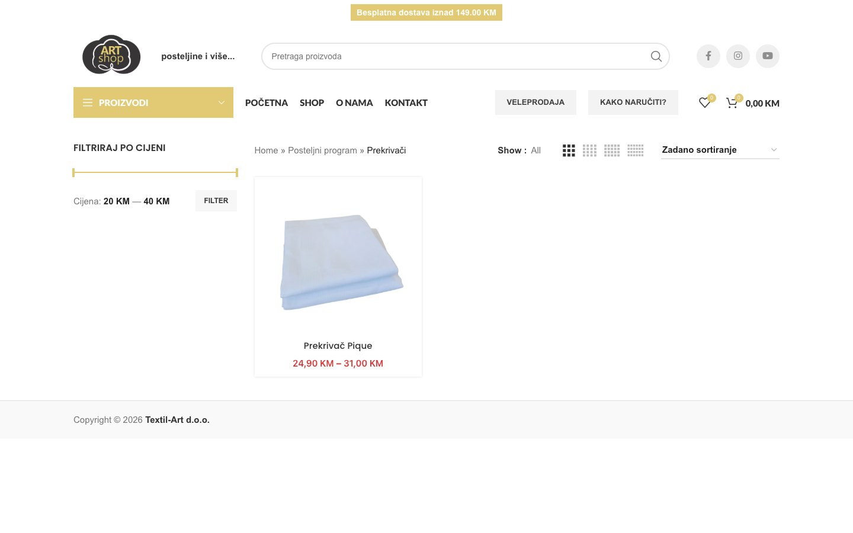This screenshot has width=853, height=533.
Task: Switch to six-column grid view
Action: [x=636, y=150]
